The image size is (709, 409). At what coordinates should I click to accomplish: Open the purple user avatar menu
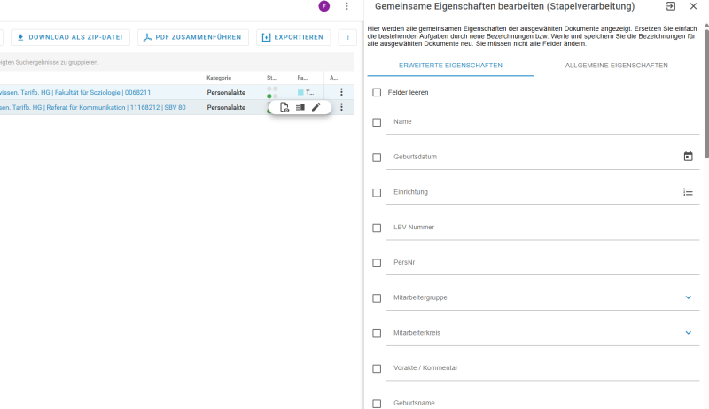click(323, 6)
